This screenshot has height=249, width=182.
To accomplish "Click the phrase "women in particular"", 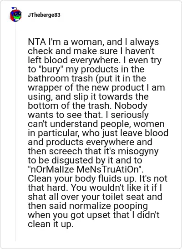I will 96,128.
